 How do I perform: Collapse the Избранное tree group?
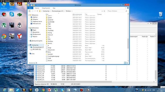pos(29,15)
